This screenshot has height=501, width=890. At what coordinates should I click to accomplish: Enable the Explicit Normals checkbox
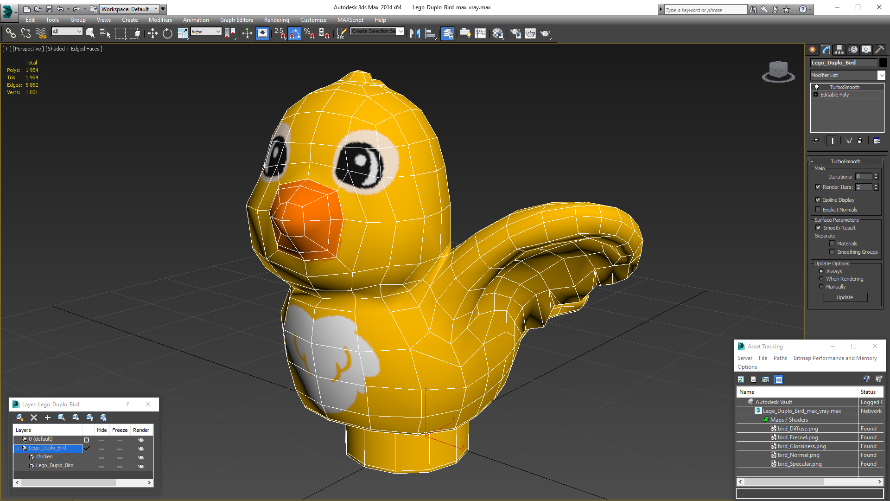[818, 210]
